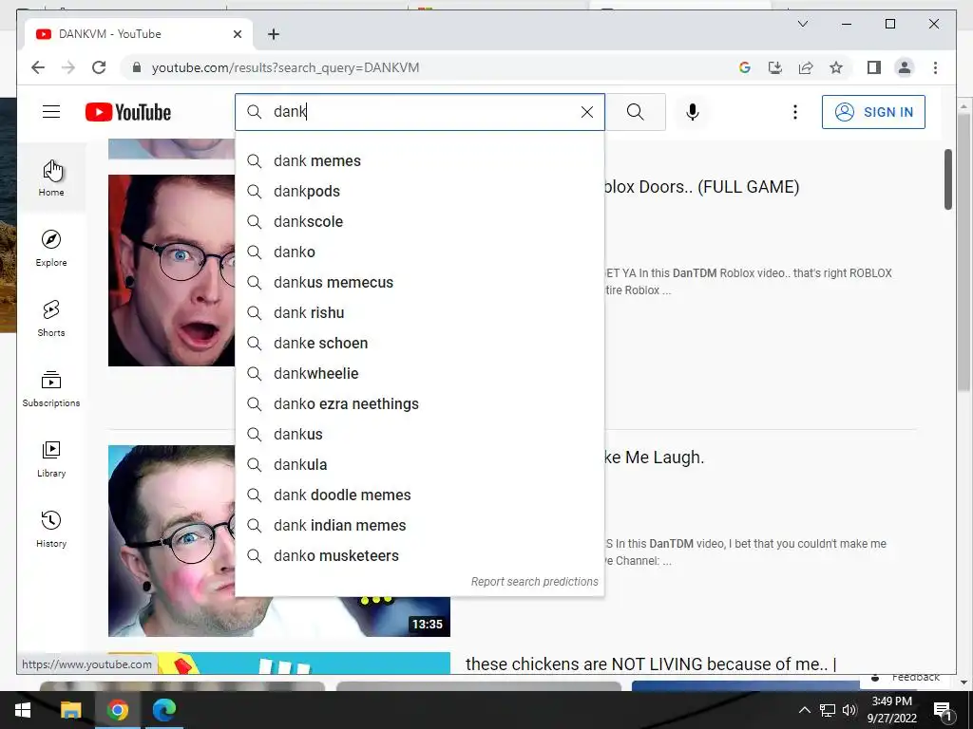Select suggestion "dank indian memes"

(419, 526)
